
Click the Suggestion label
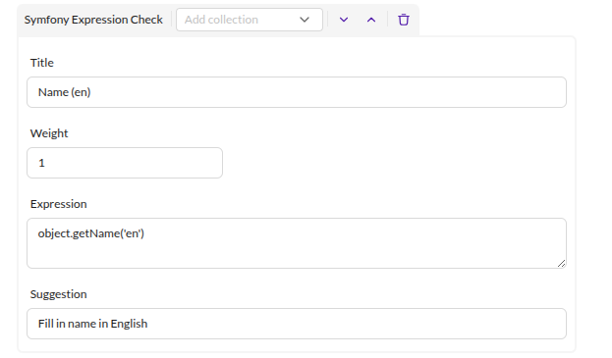59,294
